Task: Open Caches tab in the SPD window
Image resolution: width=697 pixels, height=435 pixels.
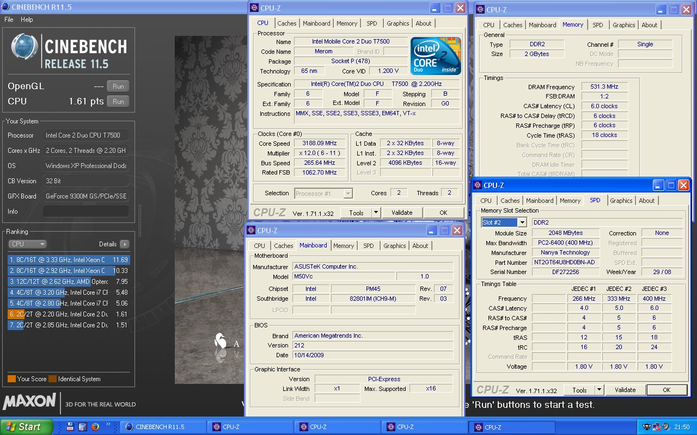Action: [510, 201]
